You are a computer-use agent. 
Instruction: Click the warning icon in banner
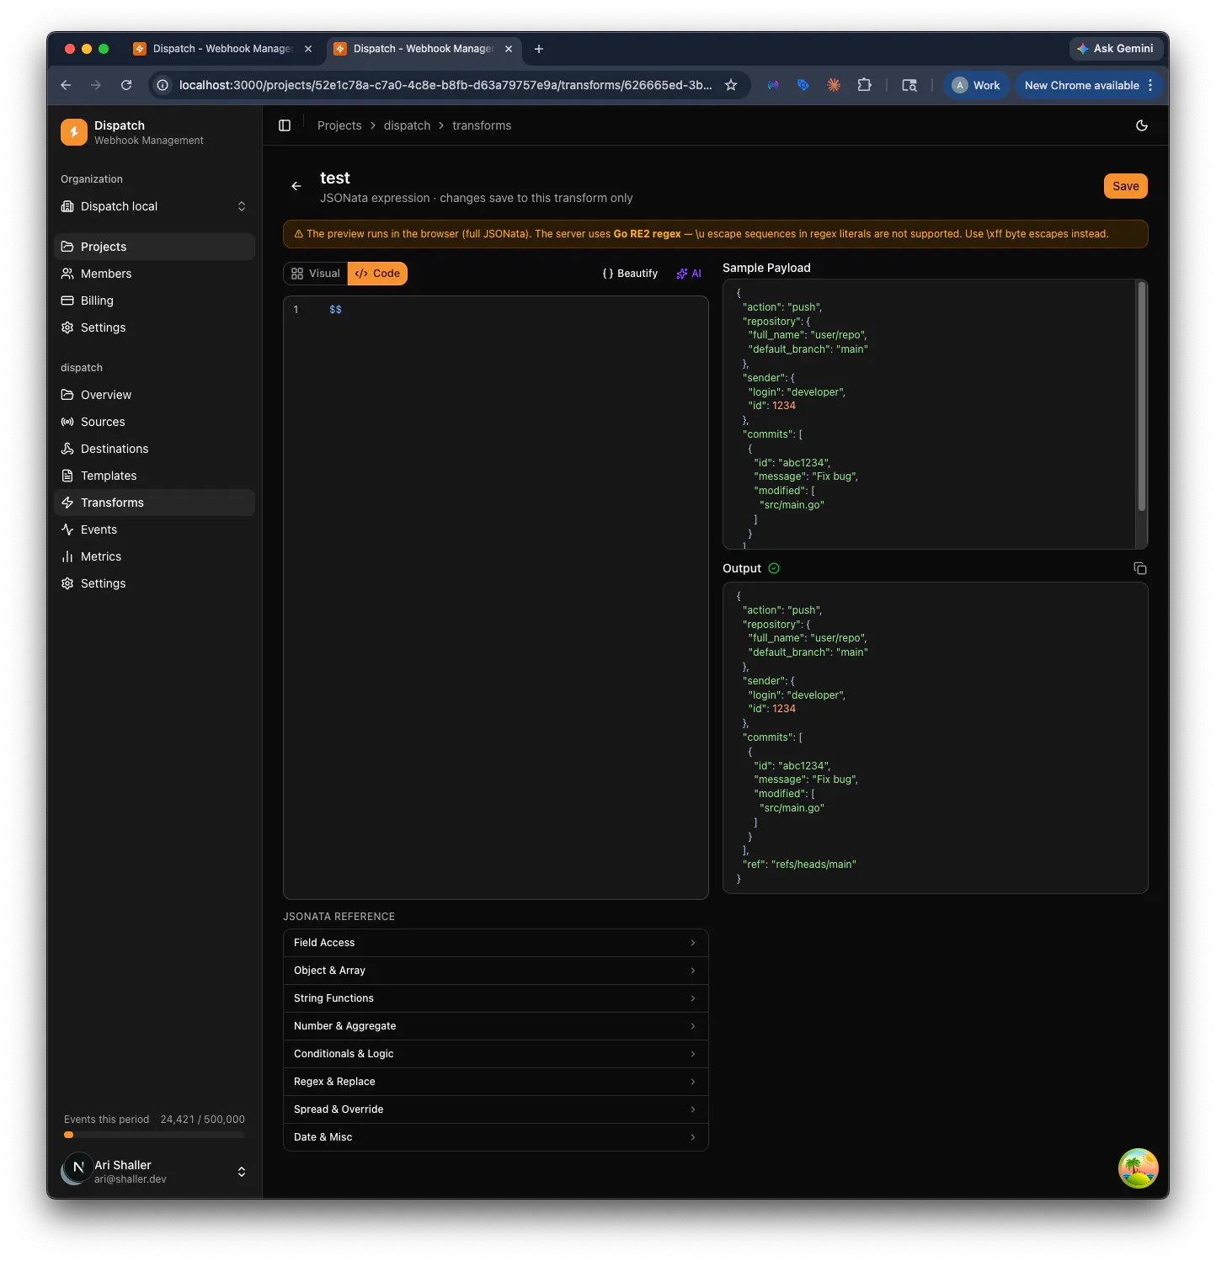coord(298,234)
